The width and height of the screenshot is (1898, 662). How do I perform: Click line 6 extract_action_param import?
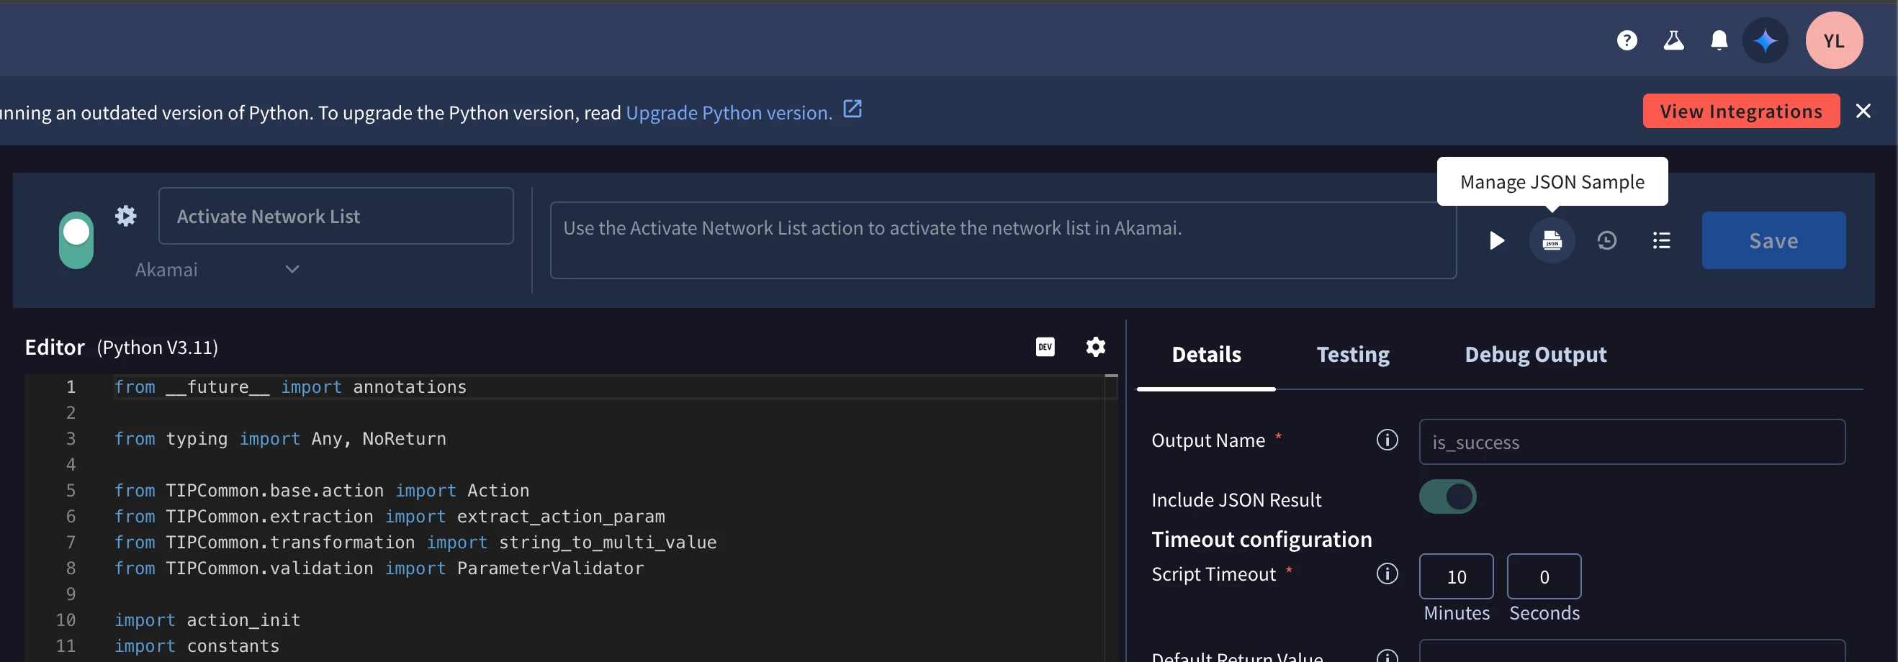[389, 516]
